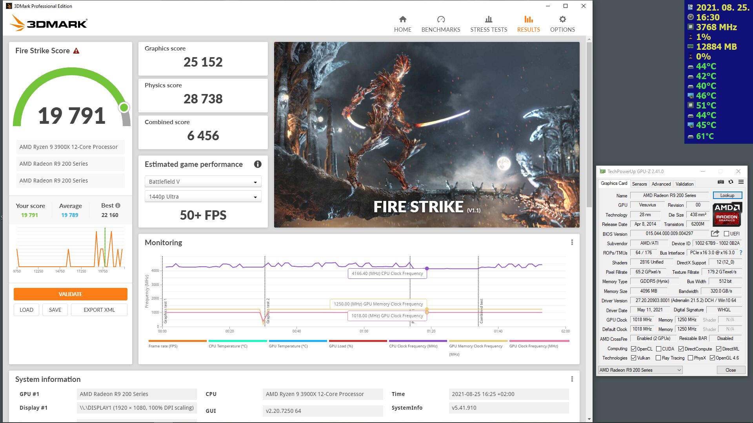The height and width of the screenshot is (423, 753).
Task: Toggle the OpenGL 4.6 checkbox
Action: 712,358
